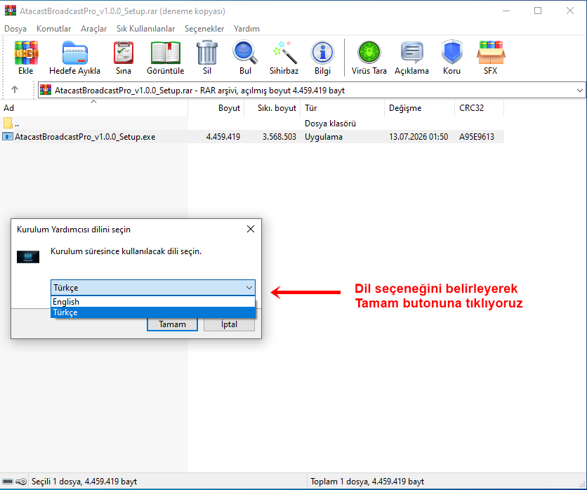Select Türkçe in the dropdown list
This screenshot has width=587, height=490.
point(153,312)
